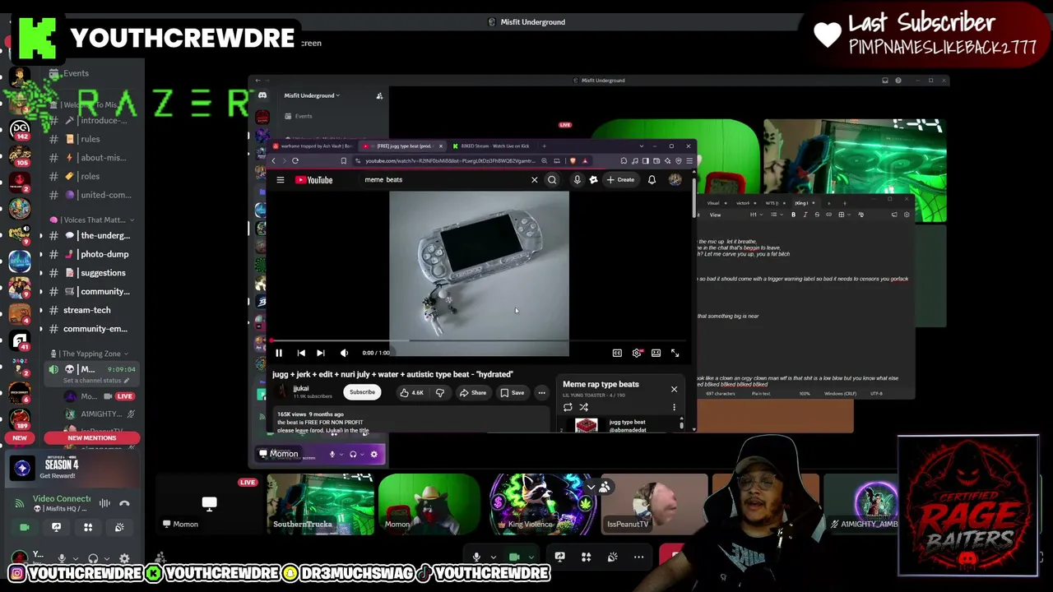Click the browser address bar URL
Viewport: 1053px width, 592px height.
point(449,161)
